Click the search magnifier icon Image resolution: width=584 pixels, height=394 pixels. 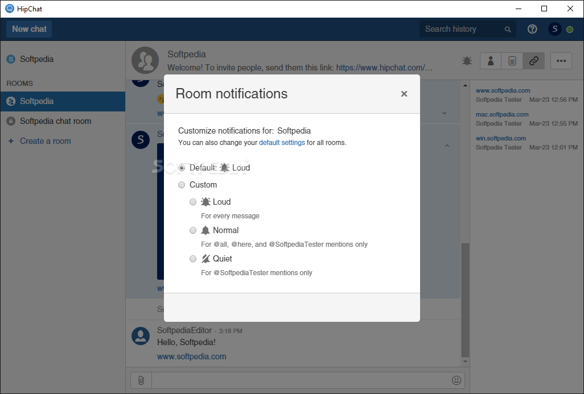(508, 30)
